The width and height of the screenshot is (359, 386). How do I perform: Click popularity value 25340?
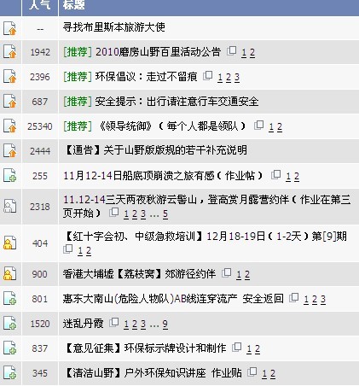click(x=40, y=126)
